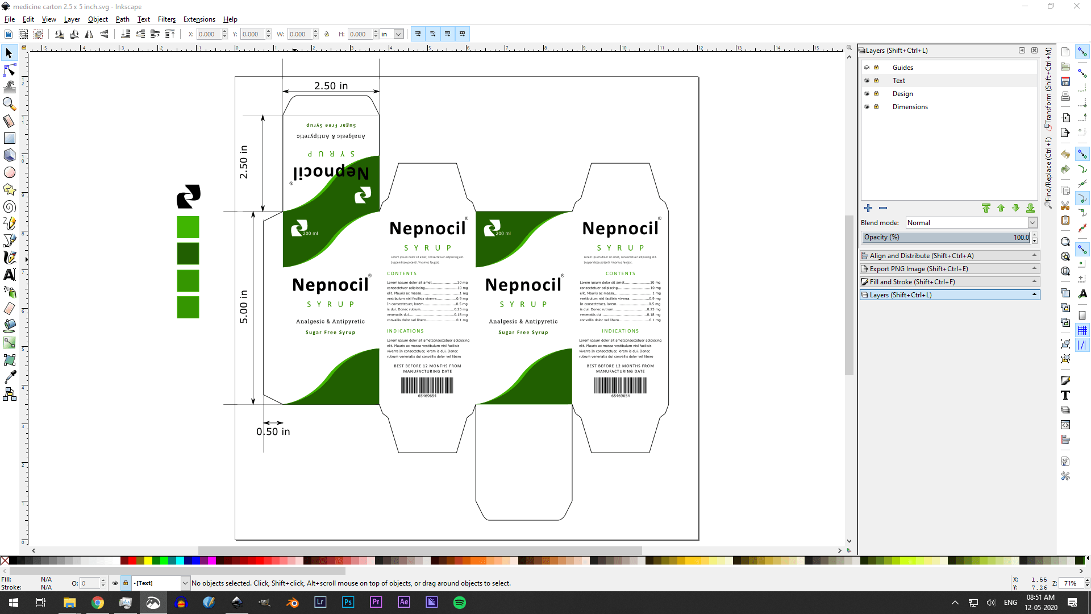
Task: Select the Color Dropper tool
Action: 10,377
